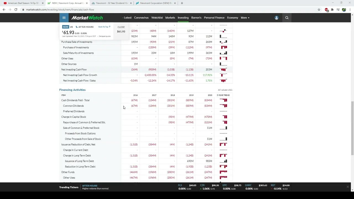This screenshot has width=354, height=199.
Task: Reload the current page
Action: click(x=16, y=9)
